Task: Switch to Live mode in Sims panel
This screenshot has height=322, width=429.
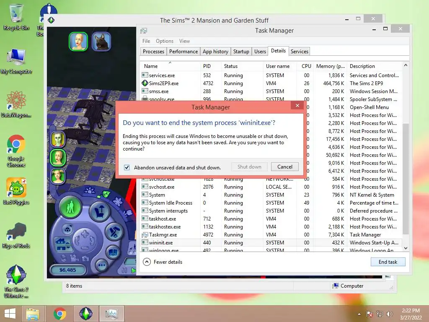Action: point(70,208)
